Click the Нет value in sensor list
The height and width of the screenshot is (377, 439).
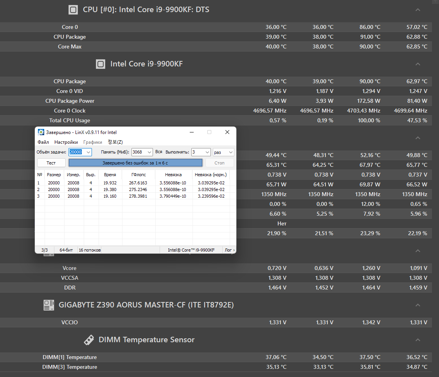pos(282,223)
